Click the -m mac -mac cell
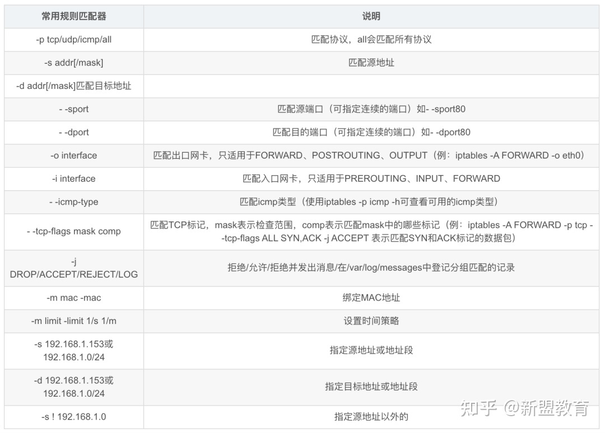605x433 pixels. click(x=74, y=298)
